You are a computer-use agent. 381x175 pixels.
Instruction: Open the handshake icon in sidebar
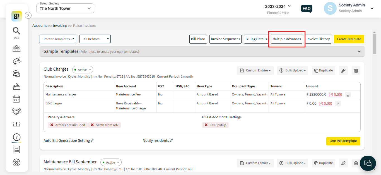coord(16,111)
